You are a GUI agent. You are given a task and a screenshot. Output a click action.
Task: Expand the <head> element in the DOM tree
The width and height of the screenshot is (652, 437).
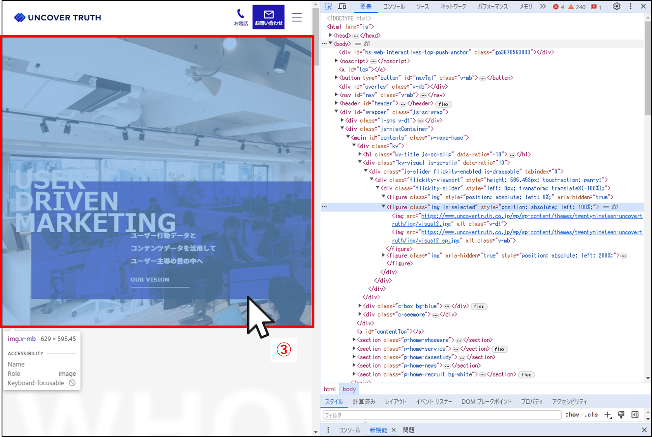pos(331,35)
